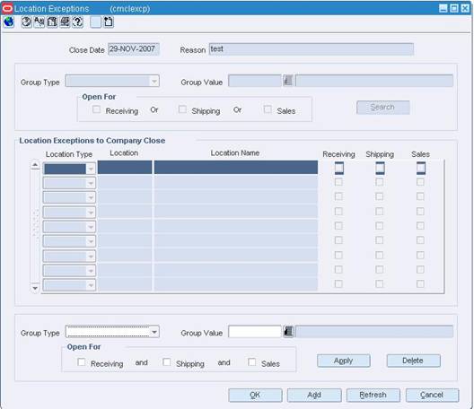Open Location Type dropdown in the first row
Screen dimensions: 474x409
[91, 169]
